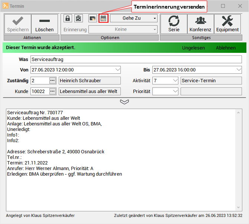Click the Optionen group label
The image size is (249, 224).
coord(110,38)
